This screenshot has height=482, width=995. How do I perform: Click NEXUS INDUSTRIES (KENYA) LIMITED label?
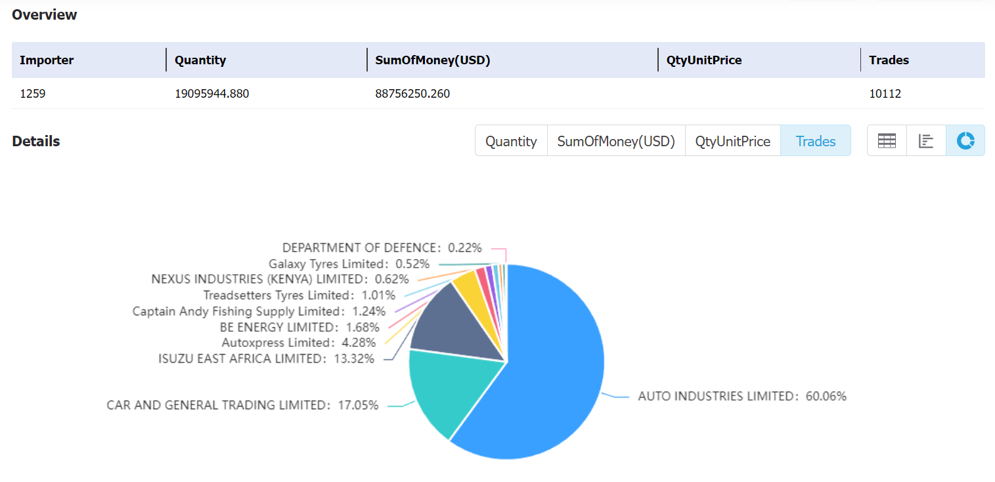(280, 279)
